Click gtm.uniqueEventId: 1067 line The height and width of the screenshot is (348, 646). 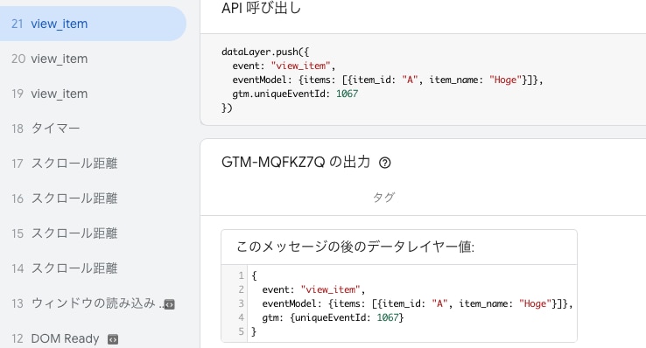tap(295, 94)
